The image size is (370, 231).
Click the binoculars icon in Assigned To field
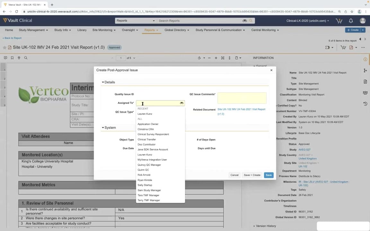(x=181, y=103)
